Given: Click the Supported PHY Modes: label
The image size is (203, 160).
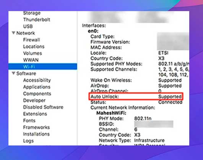Looking at the screenshot, I should (116, 64).
